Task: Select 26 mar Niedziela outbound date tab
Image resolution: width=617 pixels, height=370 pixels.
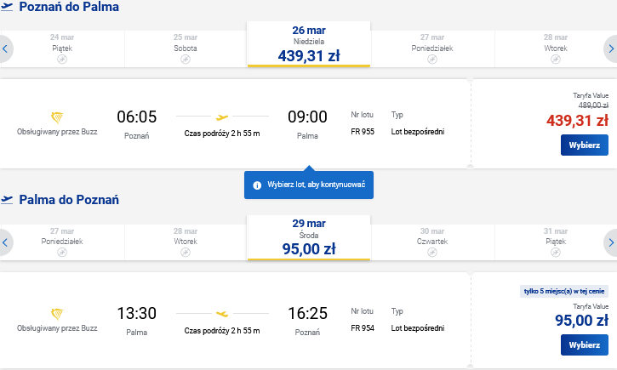Action: pyautogui.click(x=309, y=44)
